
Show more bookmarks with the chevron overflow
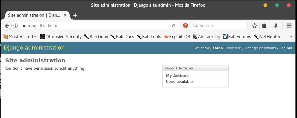(291, 37)
